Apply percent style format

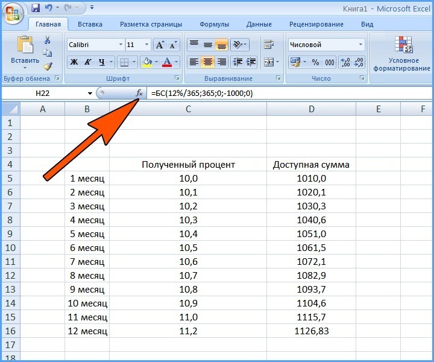[x=315, y=62]
